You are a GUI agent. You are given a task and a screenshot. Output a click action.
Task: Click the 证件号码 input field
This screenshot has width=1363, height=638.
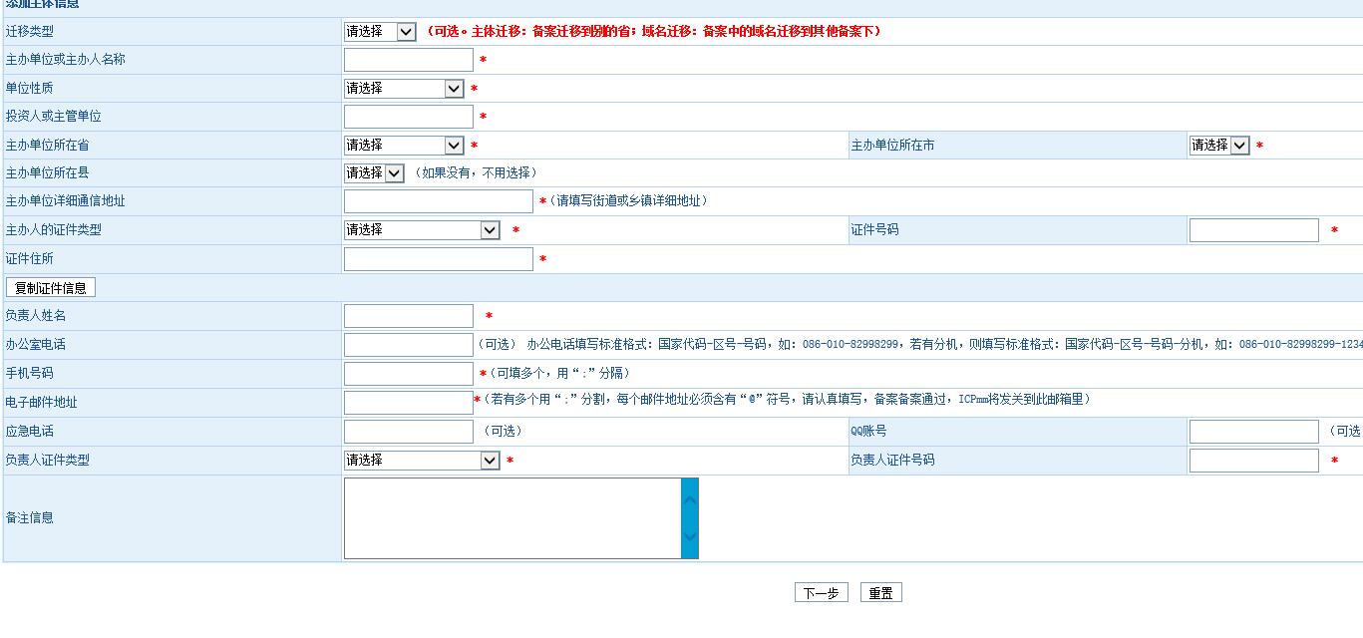1253,230
